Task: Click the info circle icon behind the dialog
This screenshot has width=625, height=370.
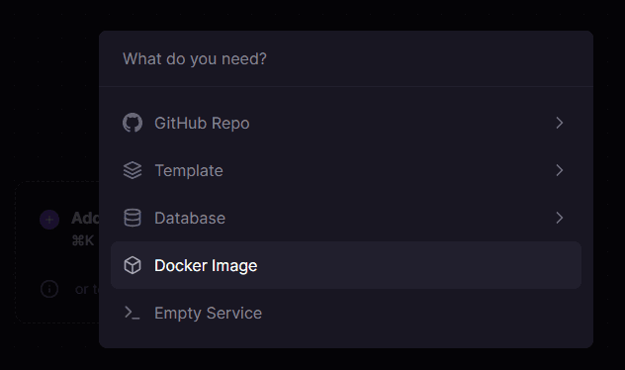Action: coord(49,289)
